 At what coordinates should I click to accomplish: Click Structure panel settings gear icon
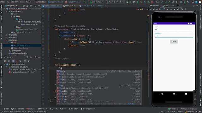(x=35, y=57)
